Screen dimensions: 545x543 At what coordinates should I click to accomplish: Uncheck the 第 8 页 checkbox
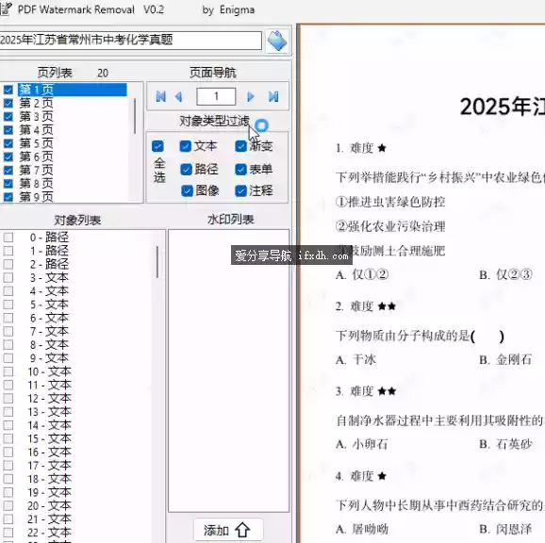[8, 184]
